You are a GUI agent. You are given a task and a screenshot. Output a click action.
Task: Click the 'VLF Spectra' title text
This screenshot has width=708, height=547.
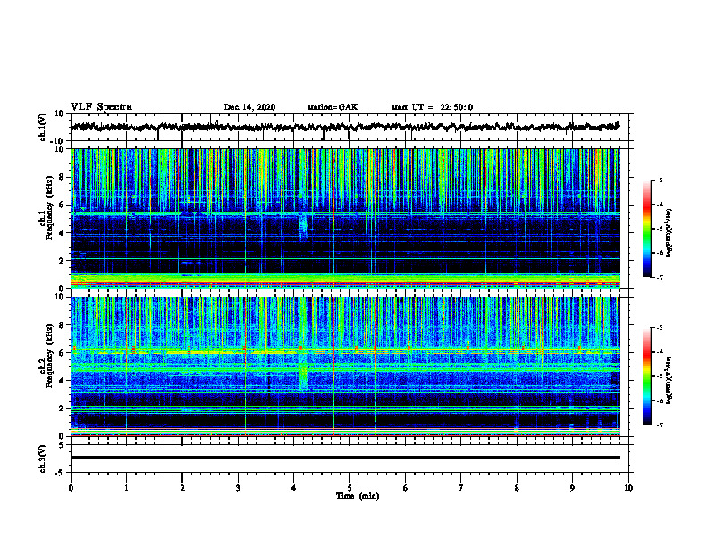point(101,107)
